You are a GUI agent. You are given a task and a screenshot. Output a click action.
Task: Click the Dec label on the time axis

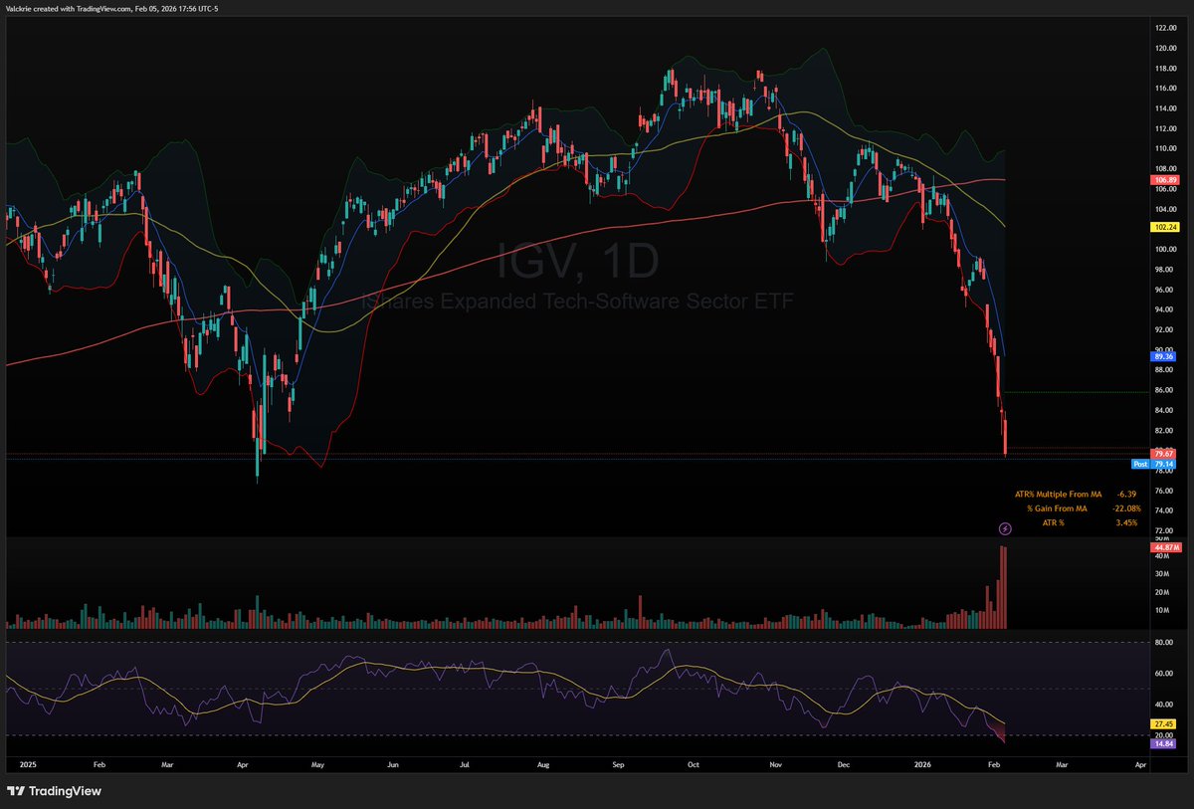click(x=844, y=766)
